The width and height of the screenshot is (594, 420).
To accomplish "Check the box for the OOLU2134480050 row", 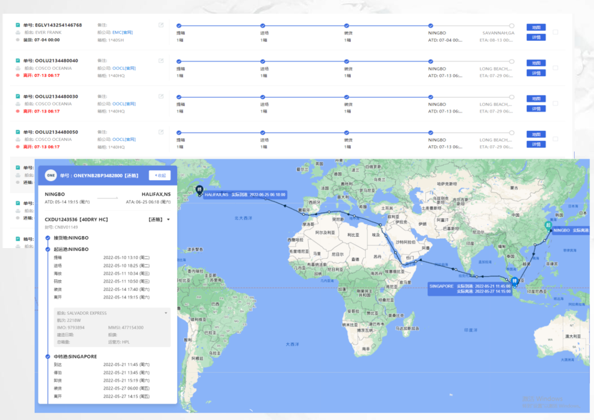I will coord(555,139).
